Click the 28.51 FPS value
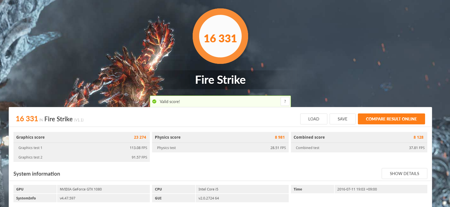 click(x=278, y=148)
